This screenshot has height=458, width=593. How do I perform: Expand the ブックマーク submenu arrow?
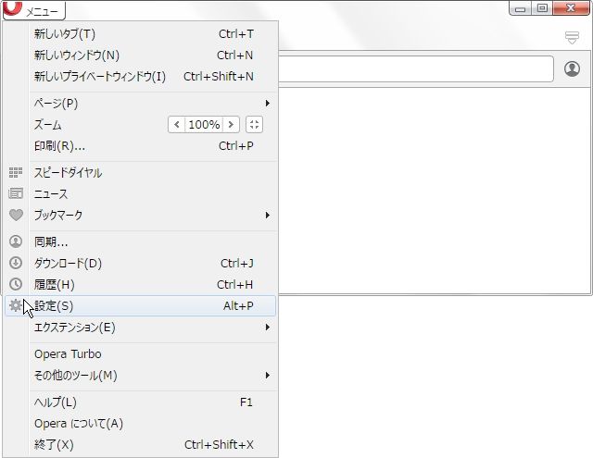tap(268, 215)
